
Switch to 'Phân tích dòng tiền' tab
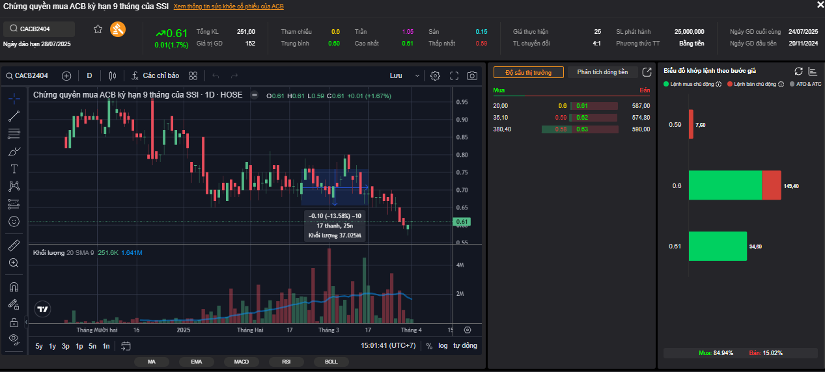coord(602,72)
